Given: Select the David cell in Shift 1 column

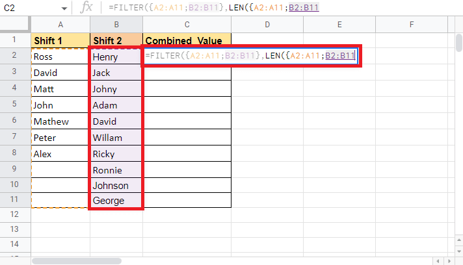Looking at the screenshot, I should 60,73.
